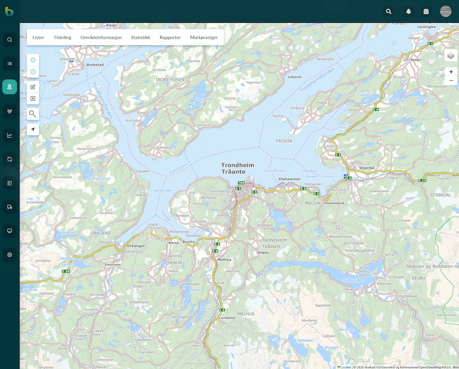The image size is (459, 369).
Task: Click the Orkanger town label
Action: click(136, 246)
